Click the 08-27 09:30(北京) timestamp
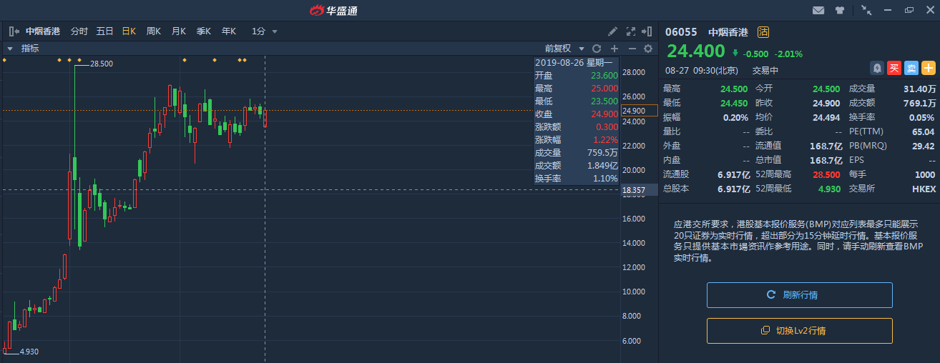The image size is (940, 363). 700,71
